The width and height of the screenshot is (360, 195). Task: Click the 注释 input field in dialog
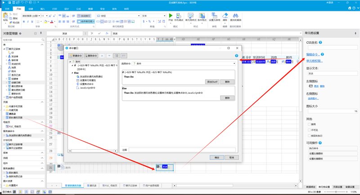(182, 150)
